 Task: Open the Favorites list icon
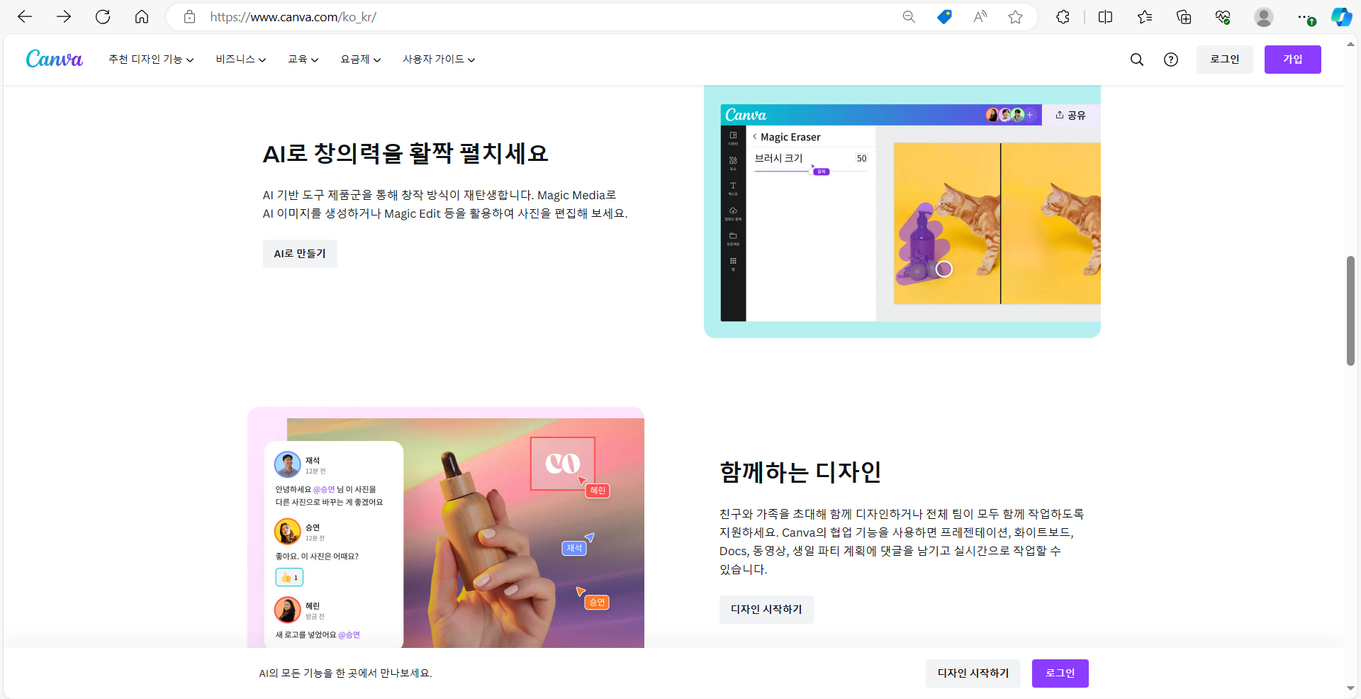[x=1145, y=17]
